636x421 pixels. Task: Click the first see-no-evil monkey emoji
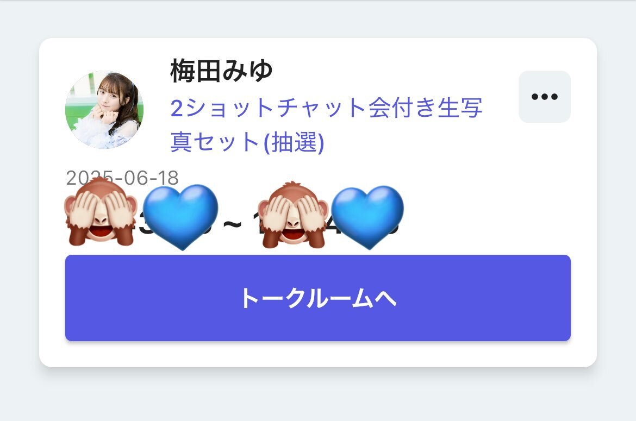tap(100, 211)
